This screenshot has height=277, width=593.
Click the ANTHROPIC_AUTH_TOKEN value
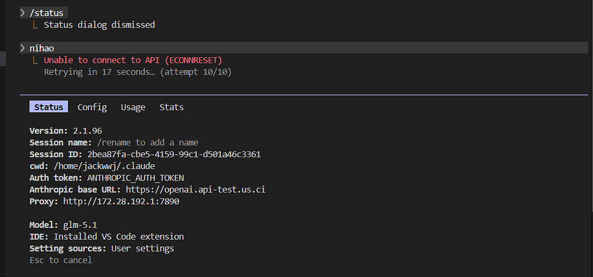click(136, 178)
